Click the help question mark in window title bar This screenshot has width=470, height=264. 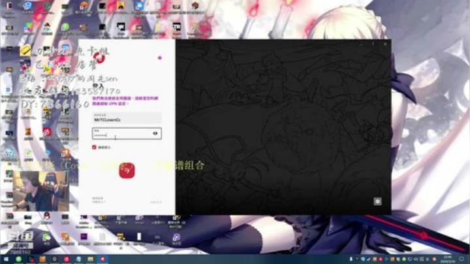pos(373,44)
